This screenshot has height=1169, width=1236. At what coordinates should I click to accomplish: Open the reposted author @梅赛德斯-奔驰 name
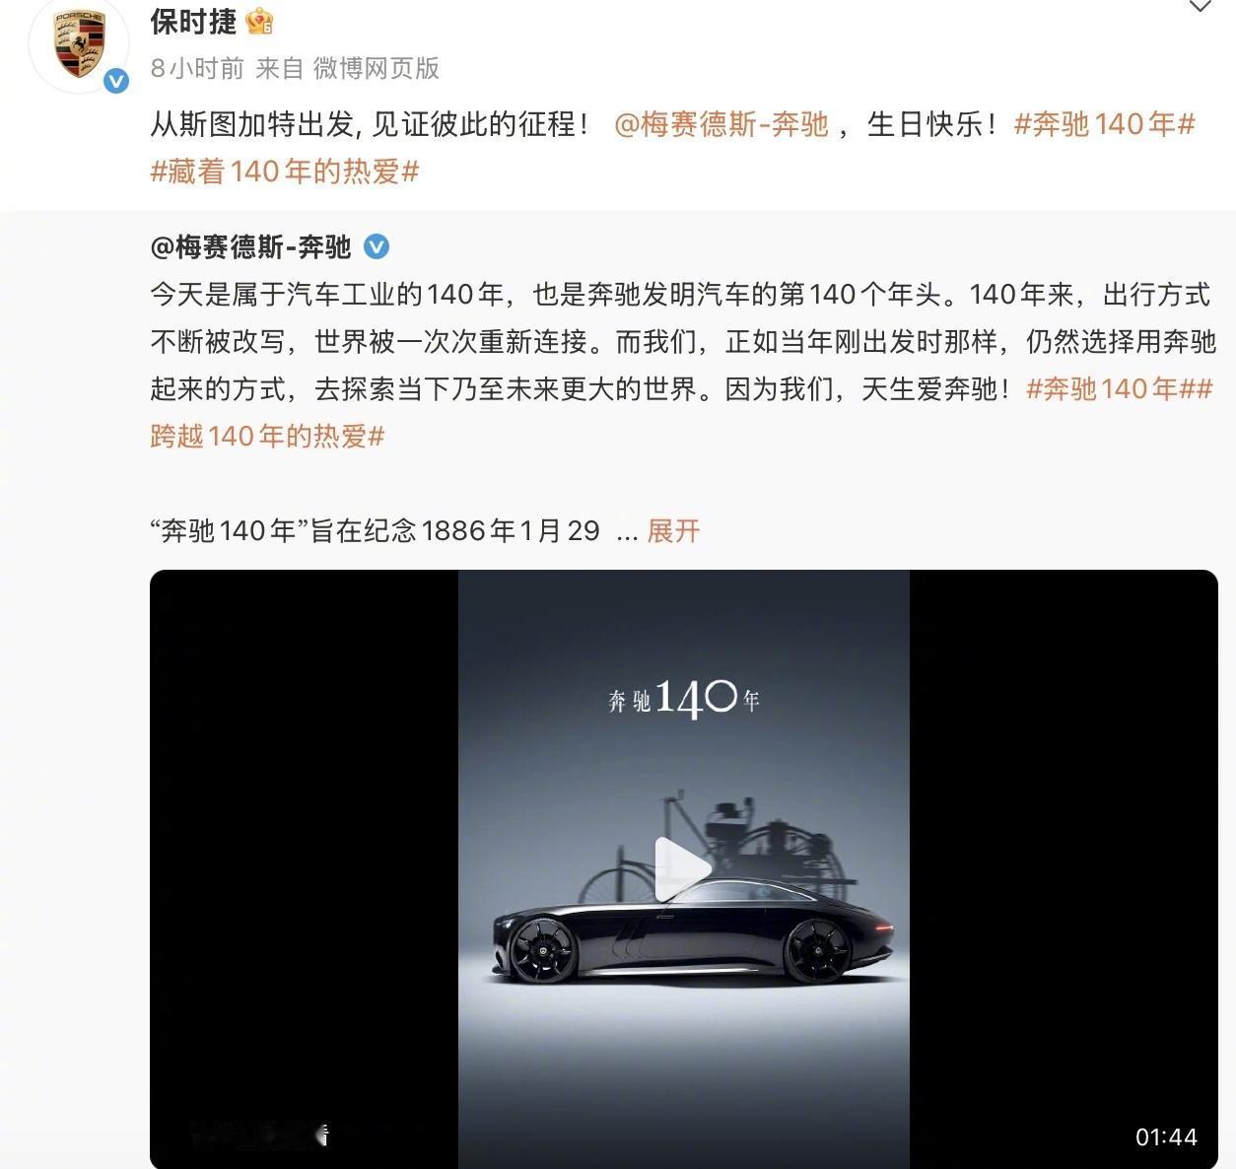tap(250, 246)
